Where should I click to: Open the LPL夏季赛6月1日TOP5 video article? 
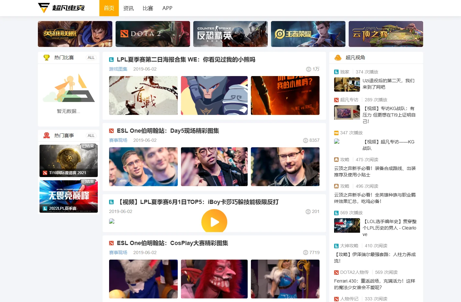pos(197,202)
